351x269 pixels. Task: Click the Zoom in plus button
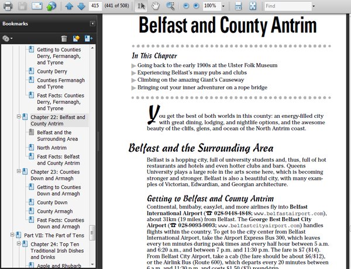196,6
